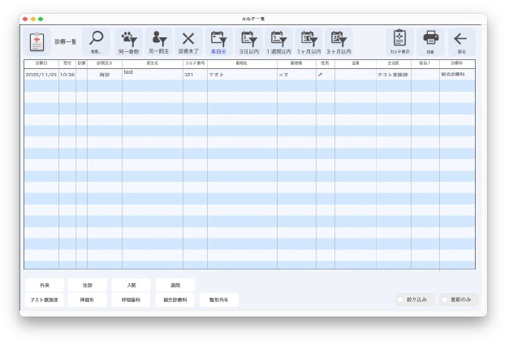The width and height of the screenshot is (509, 349).
Task: Filter records to 3ヶ月以内
Action: point(339,41)
